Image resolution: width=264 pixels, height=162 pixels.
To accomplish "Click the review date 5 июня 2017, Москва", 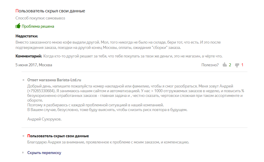I will [x=34, y=65].
